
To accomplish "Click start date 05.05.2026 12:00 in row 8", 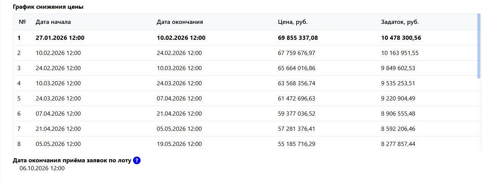I will pyautogui.click(x=58, y=144).
